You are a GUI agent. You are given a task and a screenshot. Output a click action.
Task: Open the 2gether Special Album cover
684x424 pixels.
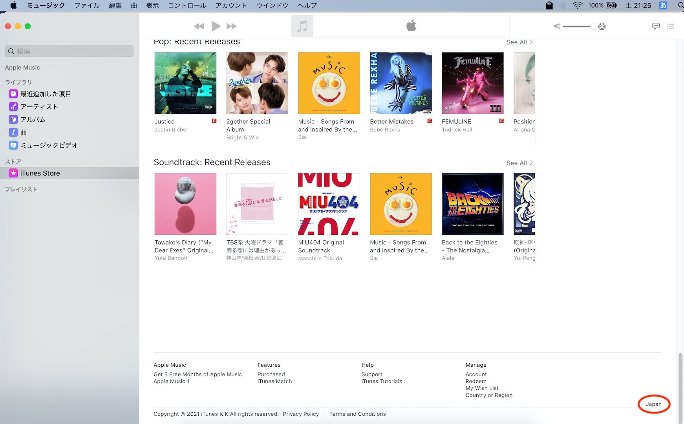tap(257, 83)
